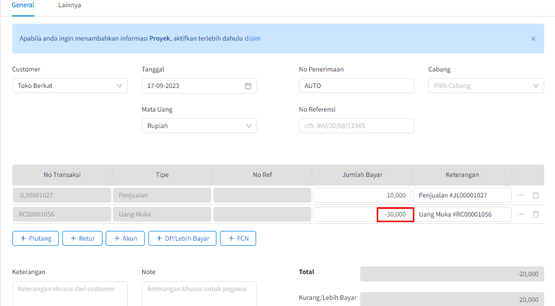Switch to the Lainnya tab

click(70, 5)
